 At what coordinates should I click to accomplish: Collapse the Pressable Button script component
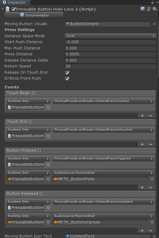click(x=3, y=9)
